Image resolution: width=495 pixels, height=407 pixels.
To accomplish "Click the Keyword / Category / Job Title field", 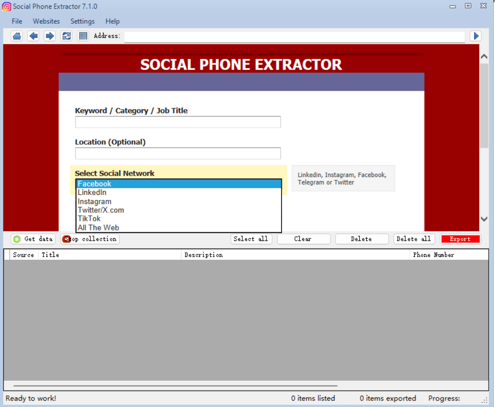I will pyautogui.click(x=178, y=122).
